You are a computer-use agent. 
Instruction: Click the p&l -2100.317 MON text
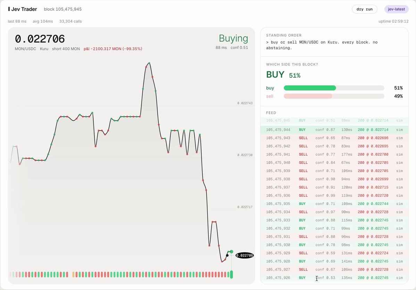(113, 49)
